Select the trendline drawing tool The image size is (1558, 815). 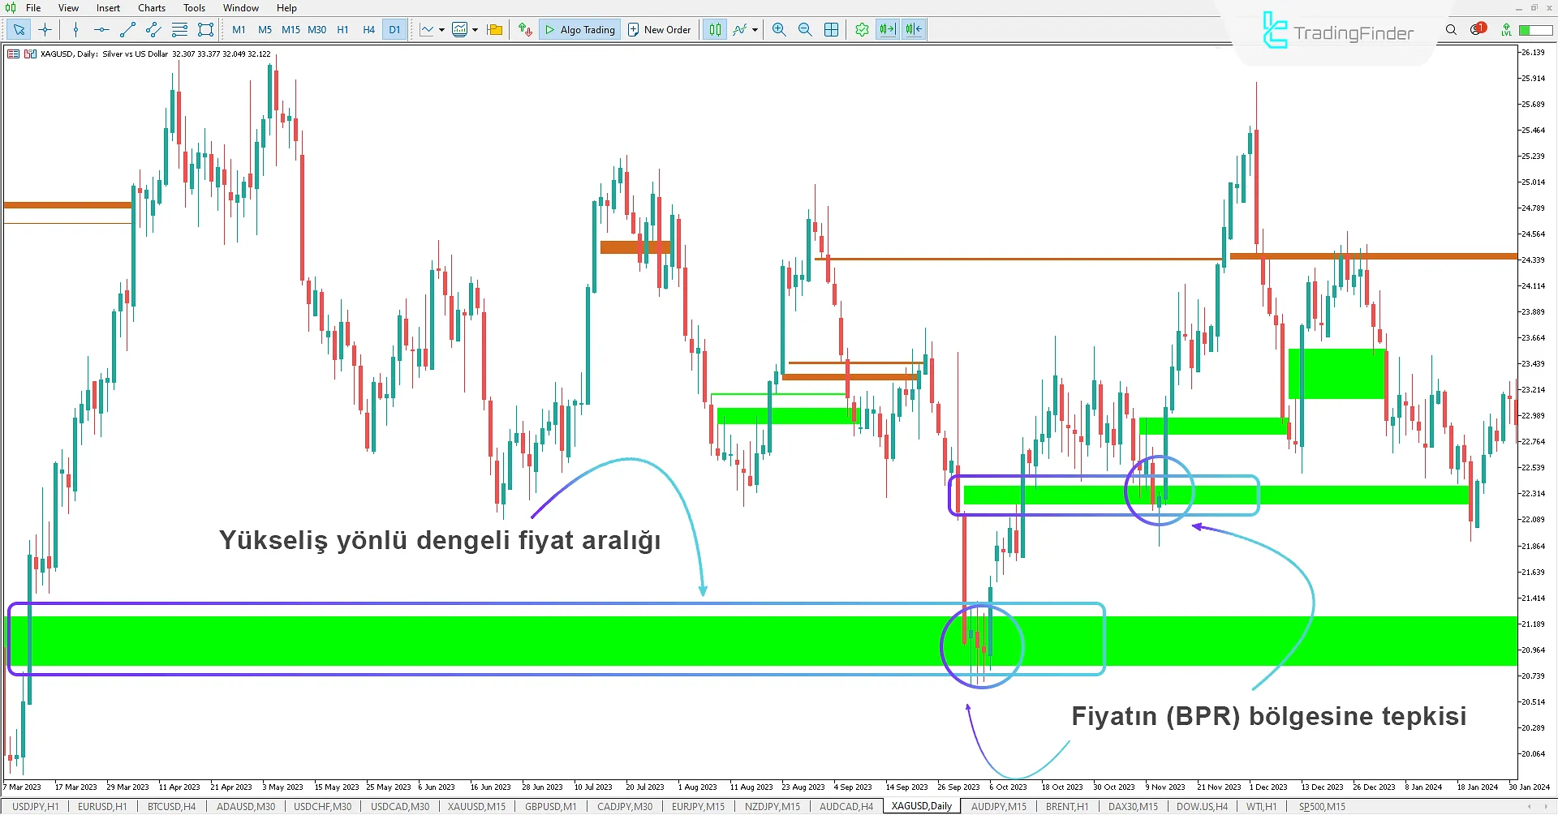pos(127,30)
